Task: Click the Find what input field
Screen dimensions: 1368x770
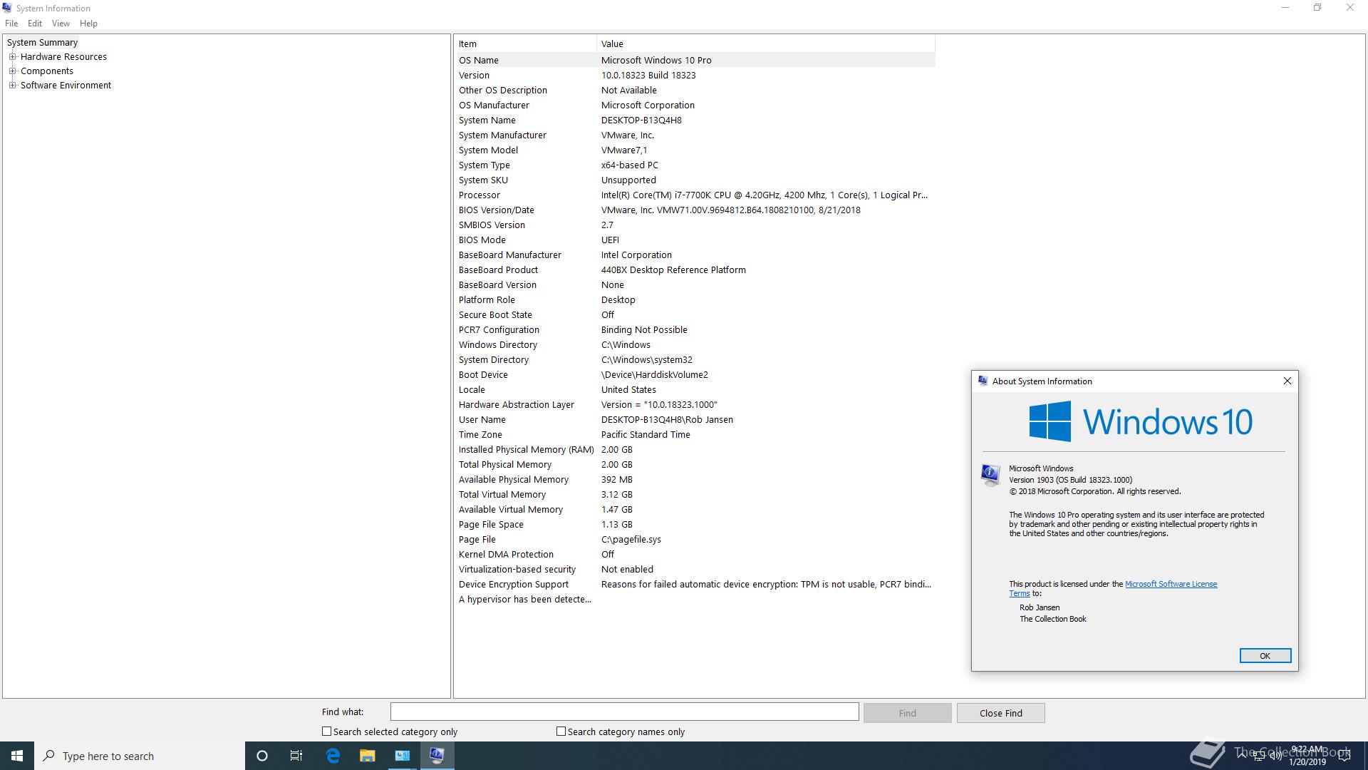Action: 624,712
